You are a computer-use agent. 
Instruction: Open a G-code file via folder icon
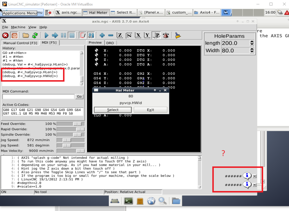click(26, 35)
